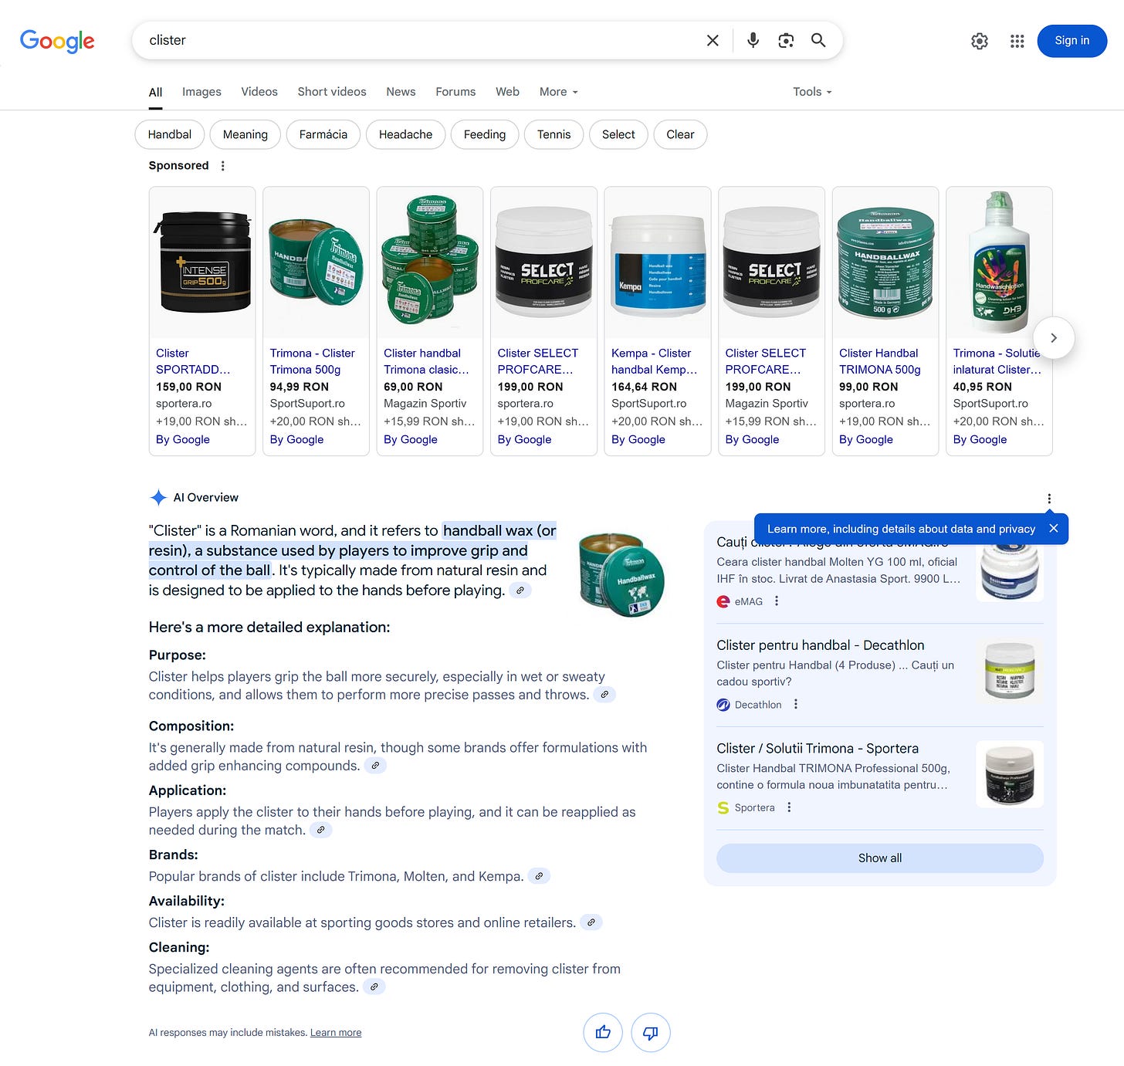Start voice search with microphone icon

tap(753, 40)
